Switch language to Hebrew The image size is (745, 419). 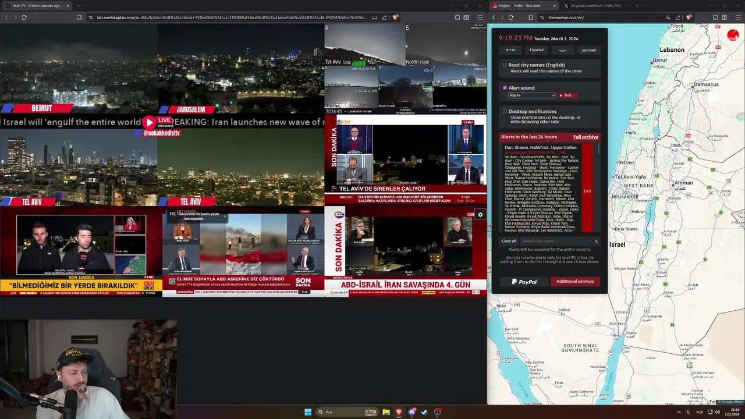tap(510, 50)
